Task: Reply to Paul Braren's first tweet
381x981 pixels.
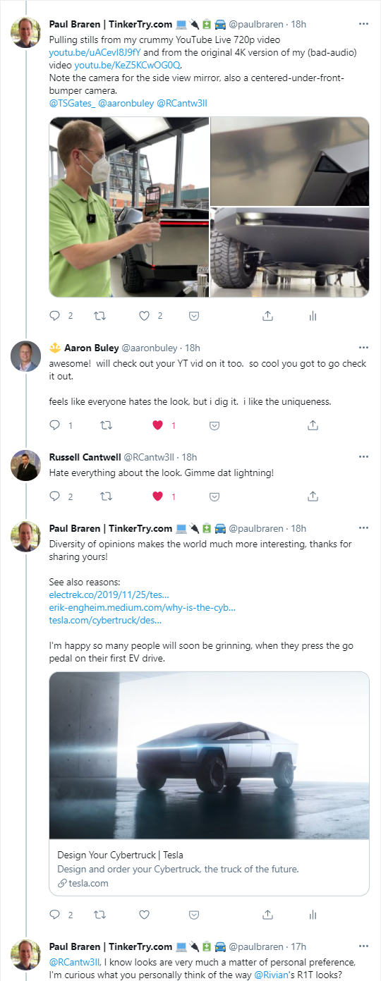Action: [55, 316]
